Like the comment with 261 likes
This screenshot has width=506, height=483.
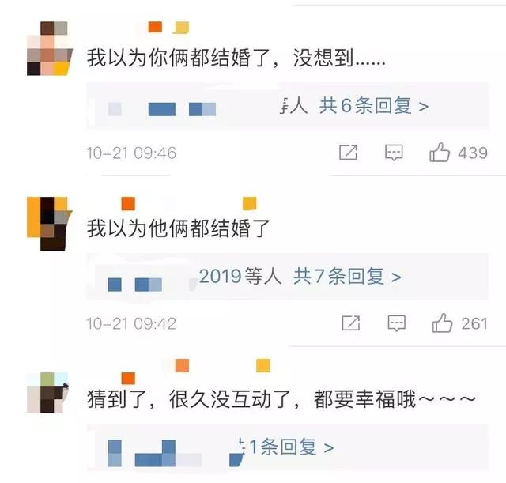(x=442, y=323)
